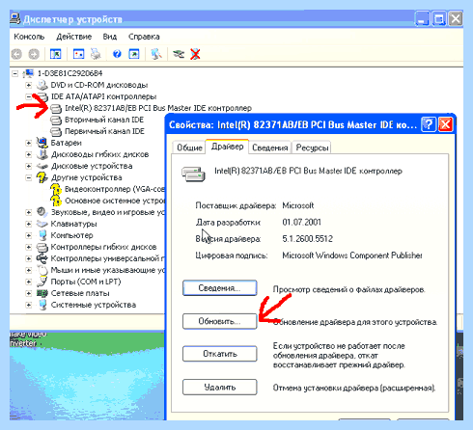473x430 pixels.
Task: Click the Сведения... driver details button
Action: click(220, 288)
